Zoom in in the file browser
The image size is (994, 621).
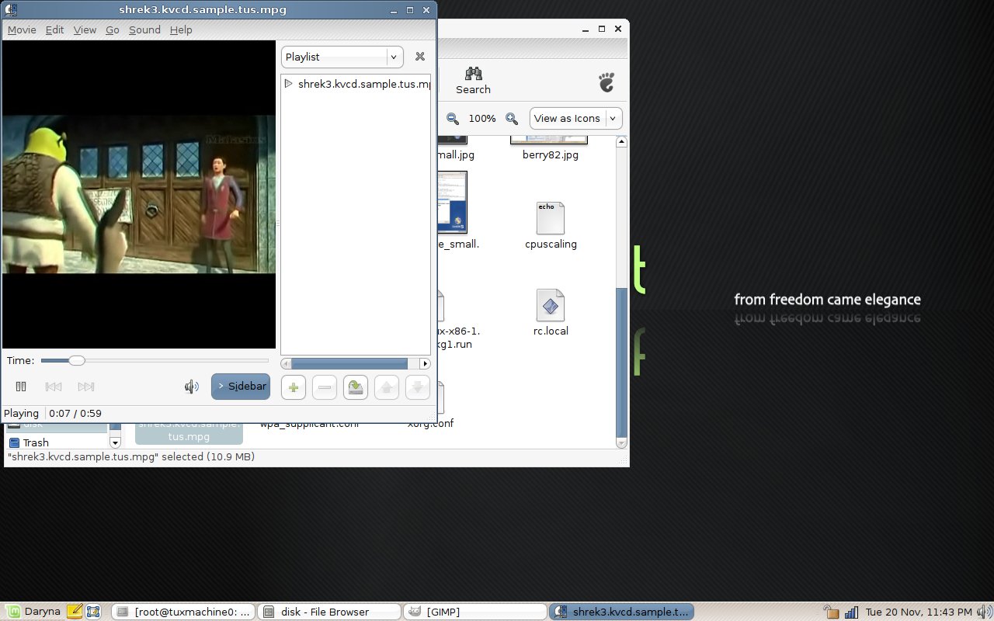pyautogui.click(x=512, y=119)
